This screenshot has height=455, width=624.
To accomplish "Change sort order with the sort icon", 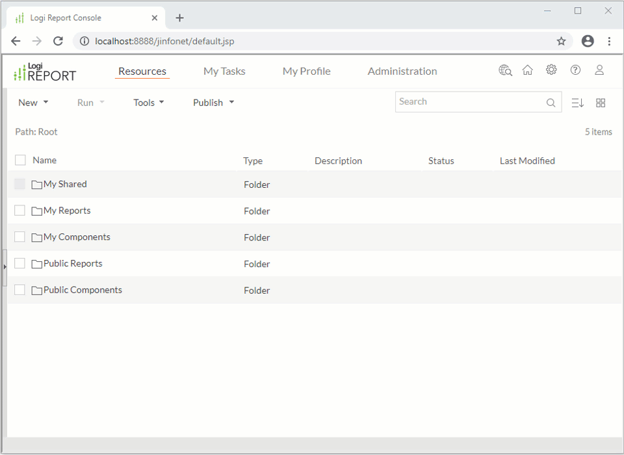I will pyautogui.click(x=577, y=102).
